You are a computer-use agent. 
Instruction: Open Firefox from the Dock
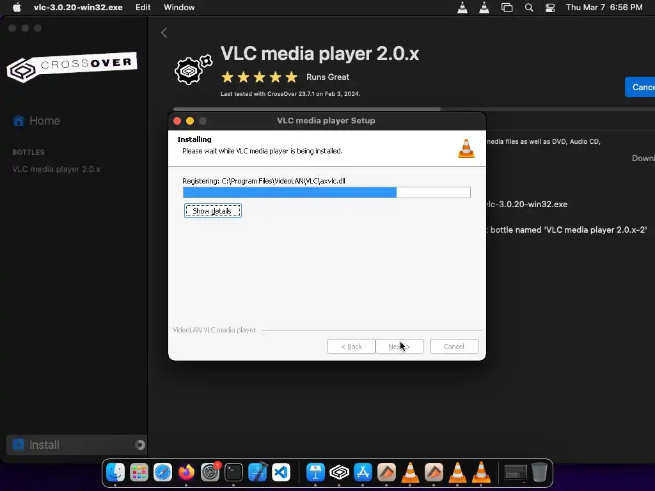tap(186, 472)
